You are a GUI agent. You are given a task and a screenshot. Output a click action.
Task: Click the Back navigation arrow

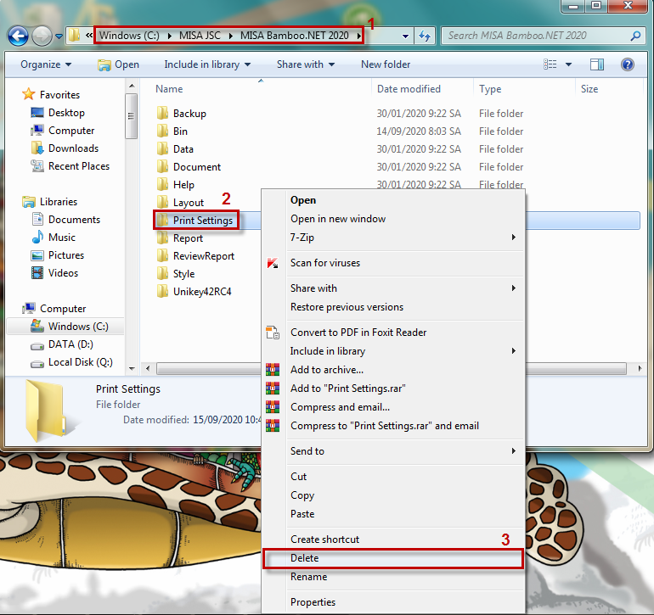pos(18,36)
